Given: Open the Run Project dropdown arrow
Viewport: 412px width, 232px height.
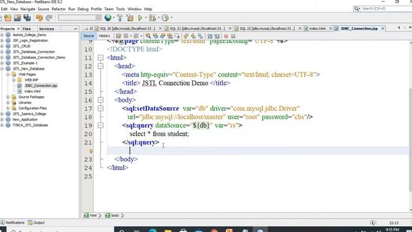Looking at the screenshot, I should pos(146,18).
